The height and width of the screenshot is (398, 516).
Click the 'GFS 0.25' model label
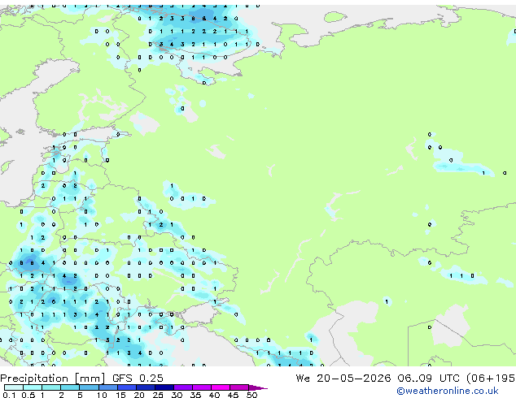[138, 379]
